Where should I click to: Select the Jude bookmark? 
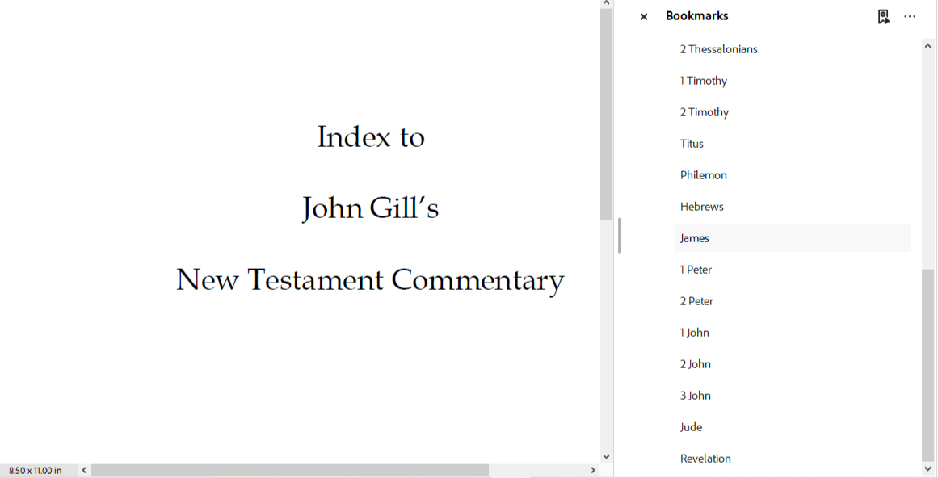[x=691, y=427]
